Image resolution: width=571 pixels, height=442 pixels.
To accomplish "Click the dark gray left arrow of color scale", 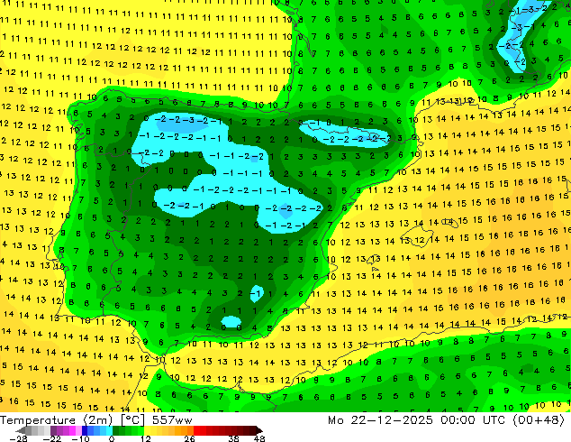I will coord(21,430).
